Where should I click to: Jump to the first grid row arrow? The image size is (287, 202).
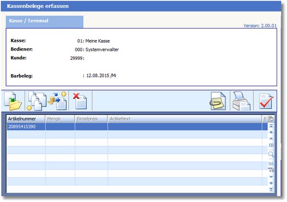tap(271, 126)
